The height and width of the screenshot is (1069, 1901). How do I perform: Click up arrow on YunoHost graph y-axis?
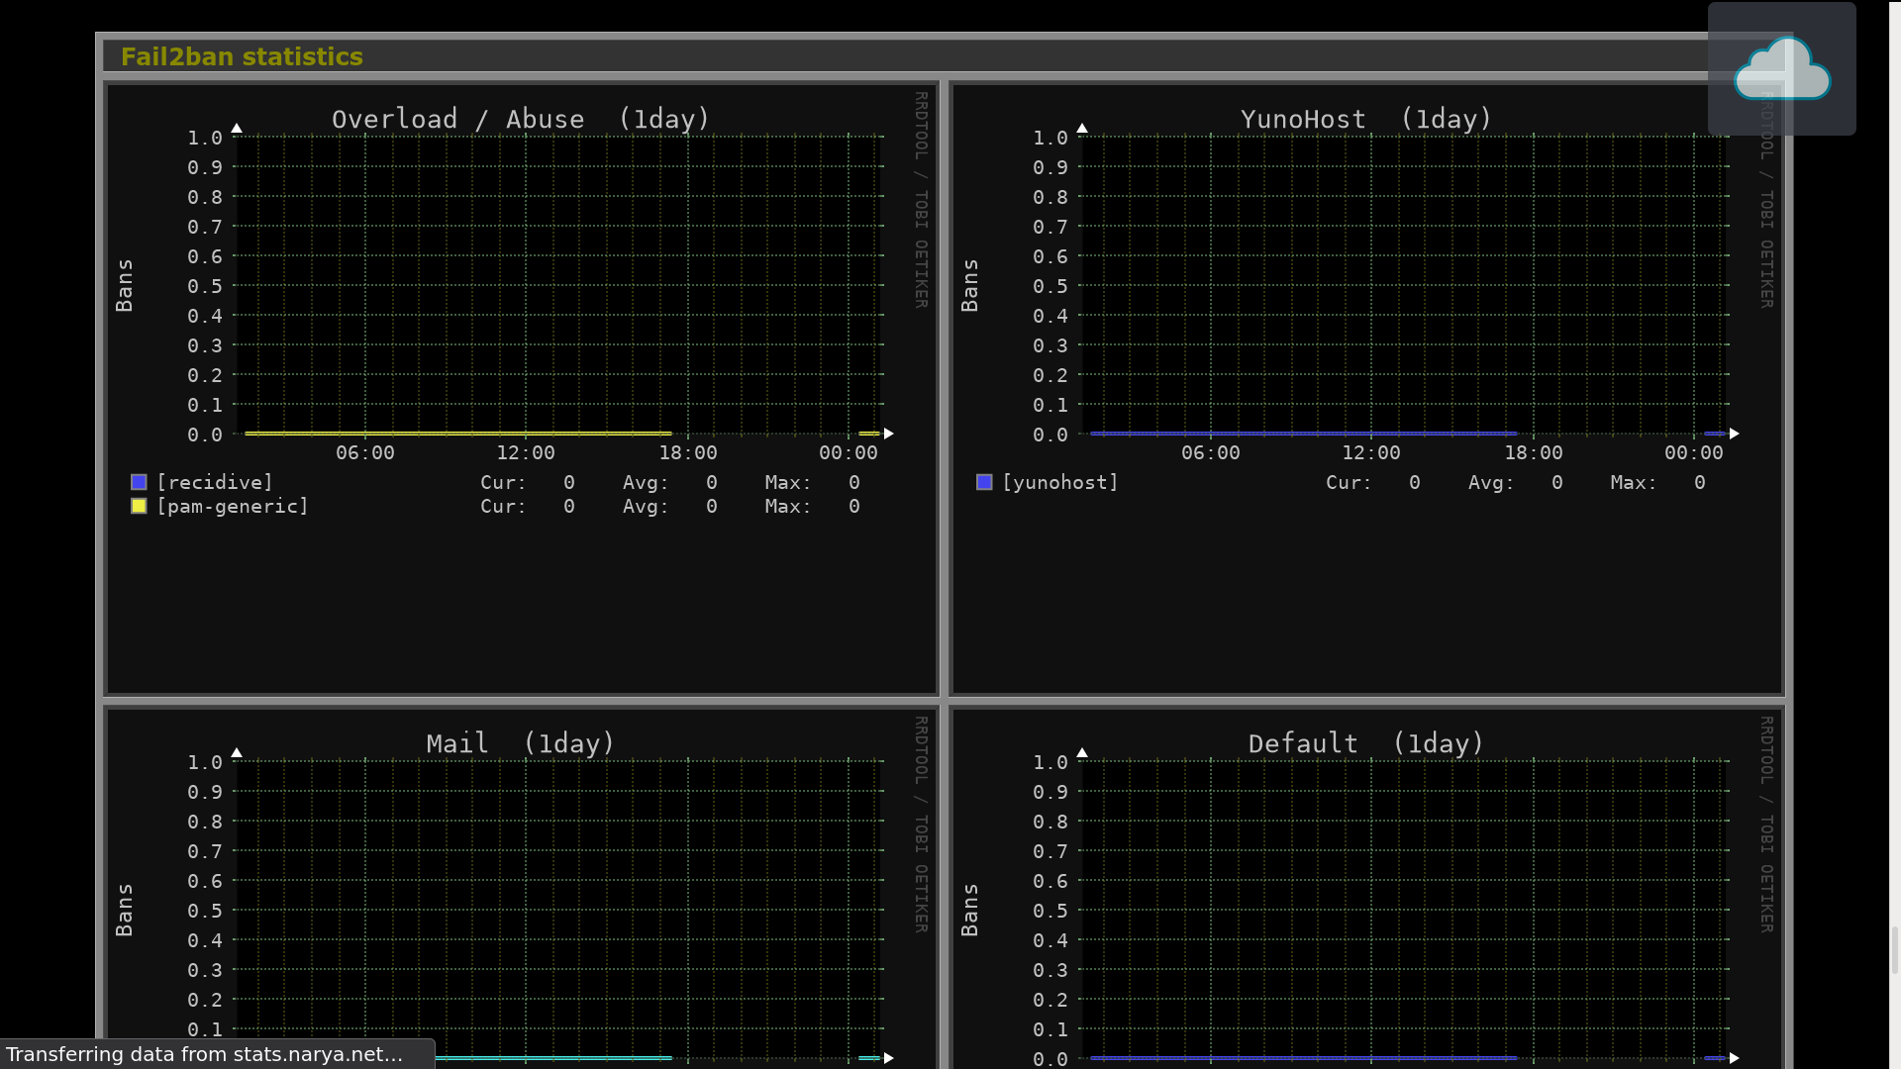(1082, 128)
